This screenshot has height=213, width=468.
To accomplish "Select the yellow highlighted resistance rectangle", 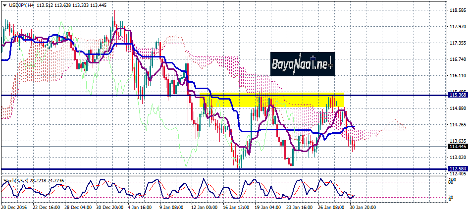I will (x=271, y=100).
